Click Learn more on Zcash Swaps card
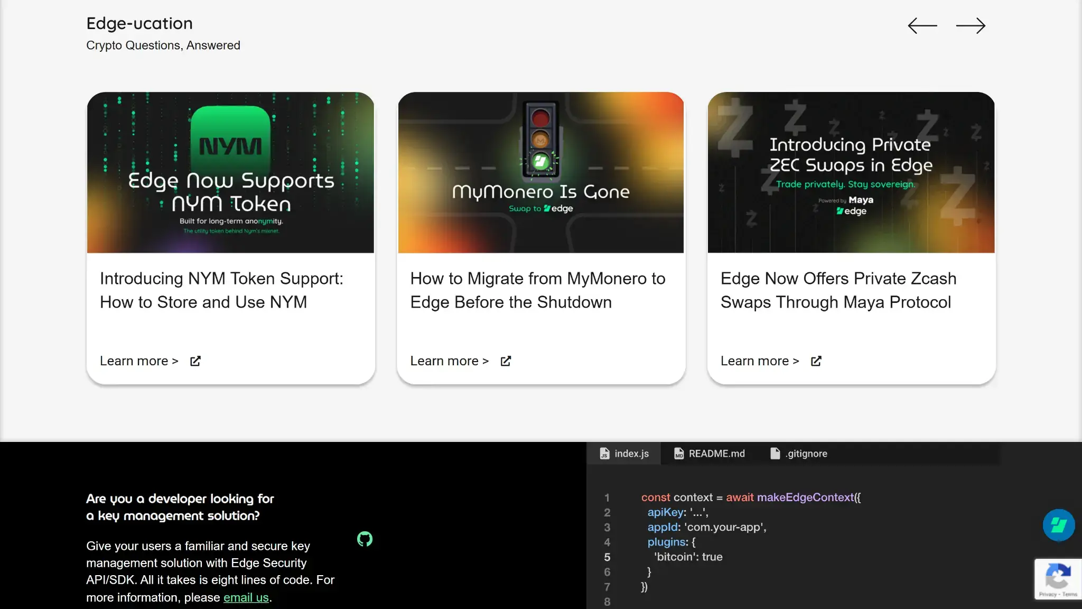The height and width of the screenshot is (609, 1082). pyautogui.click(x=759, y=361)
